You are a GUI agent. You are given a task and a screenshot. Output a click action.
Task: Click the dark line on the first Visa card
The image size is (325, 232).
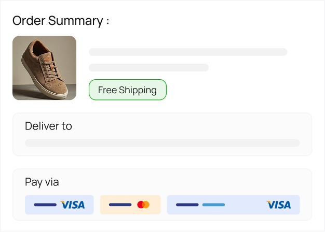(x=45, y=205)
